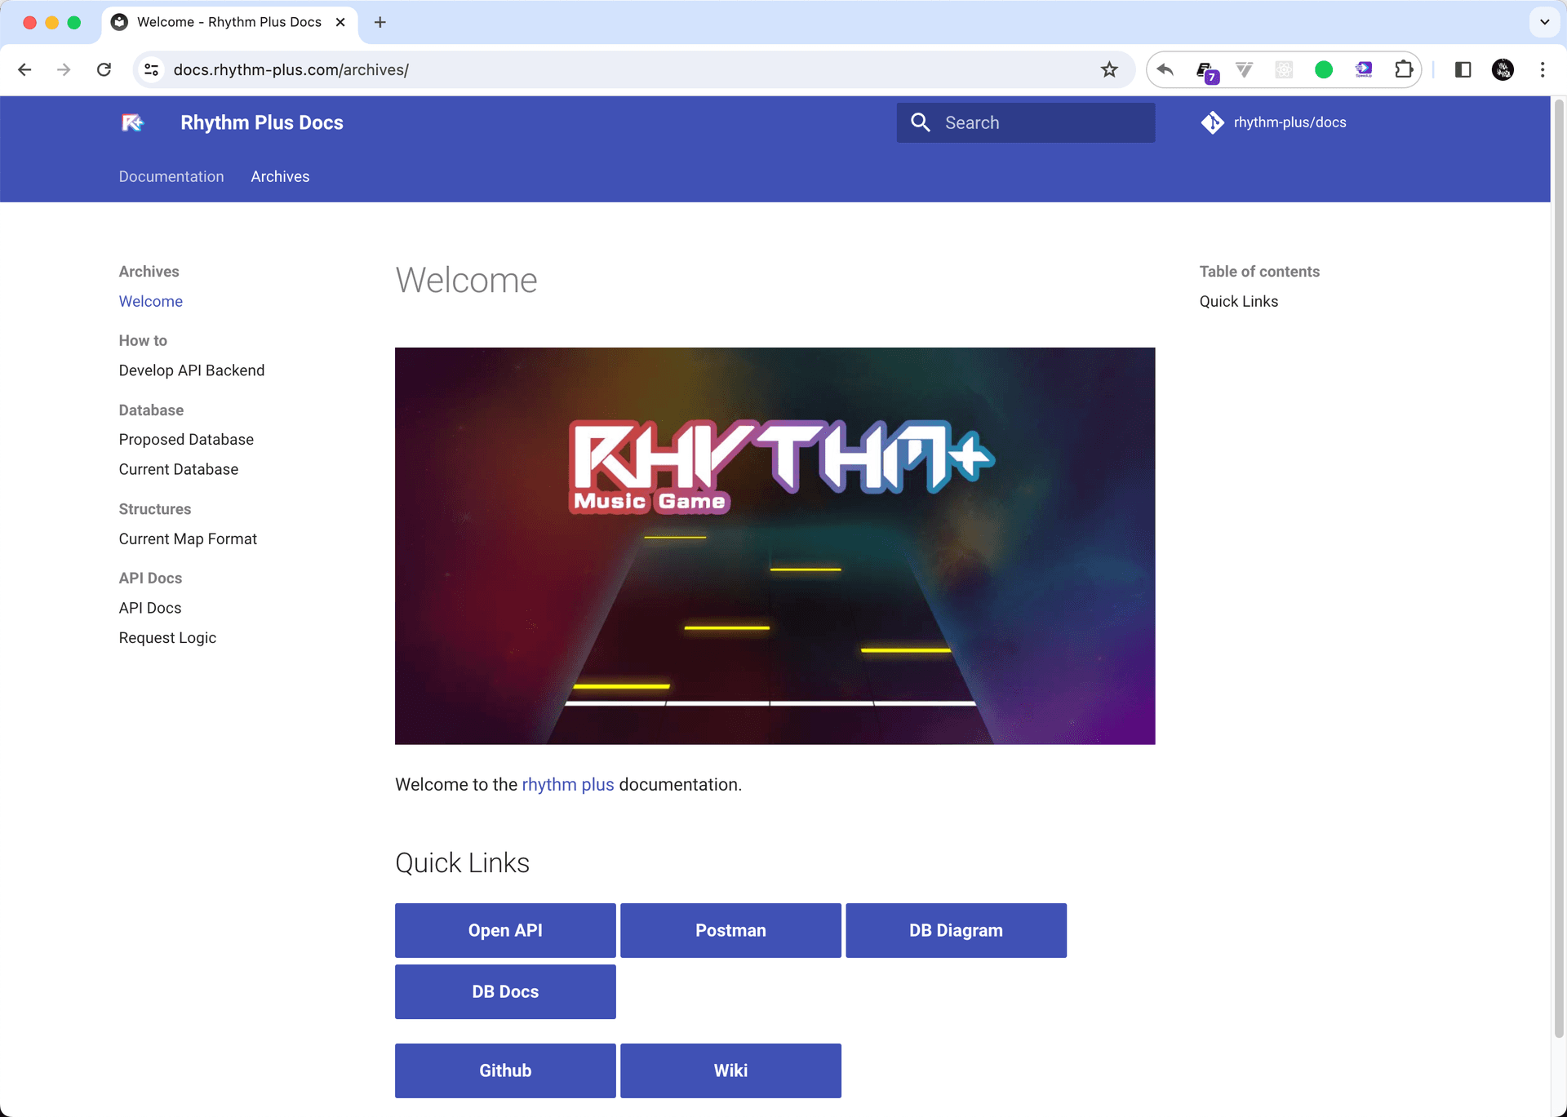Click the browser forward arrow
Screen dimensions: 1567x1117
64,69
